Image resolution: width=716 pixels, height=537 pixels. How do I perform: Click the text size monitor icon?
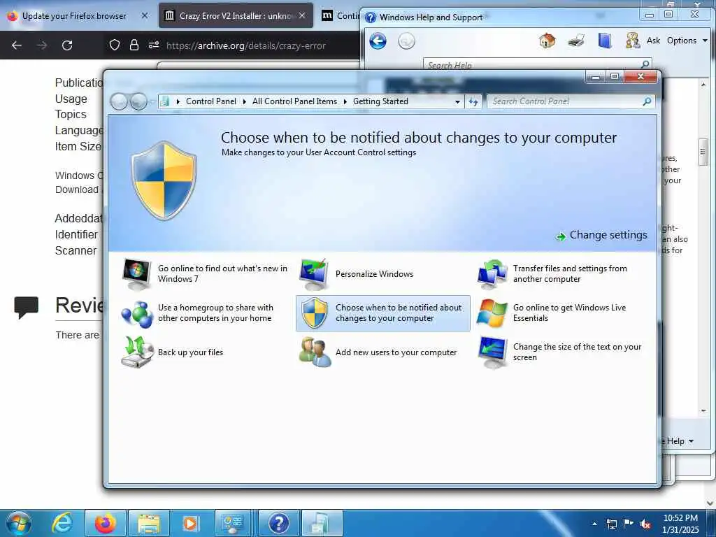click(492, 352)
